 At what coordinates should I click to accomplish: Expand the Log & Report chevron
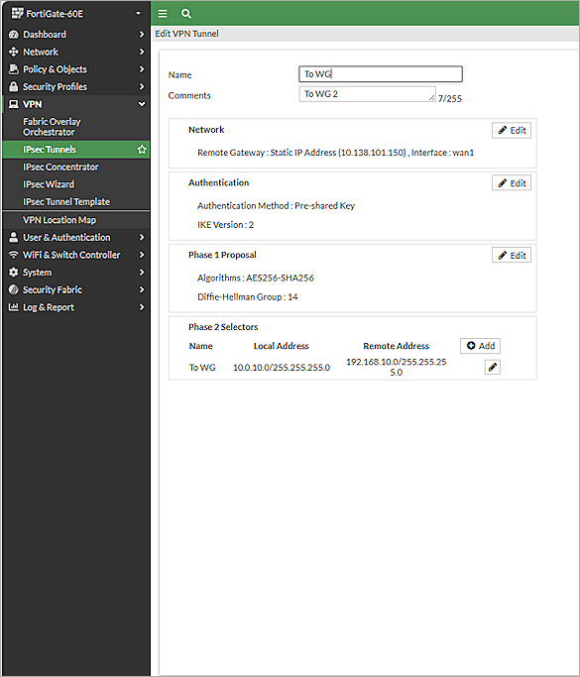coord(141,307)
